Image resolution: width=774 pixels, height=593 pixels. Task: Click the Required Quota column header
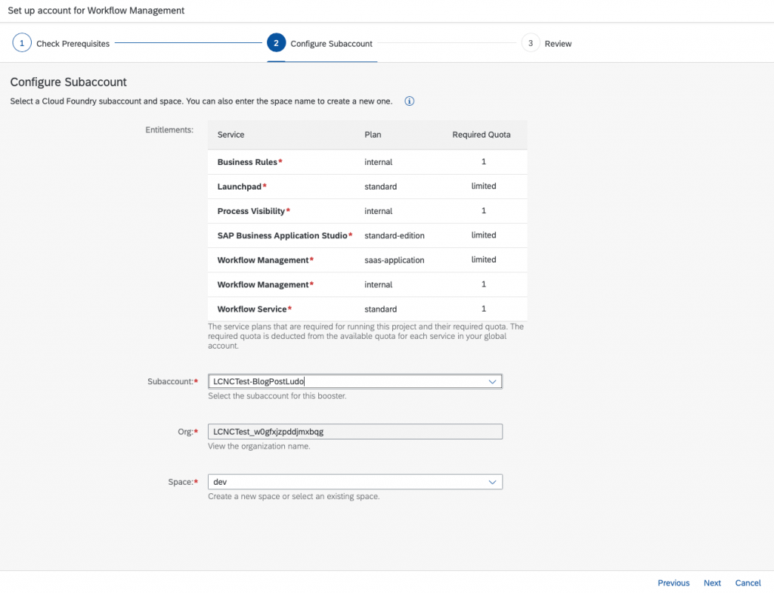tap(481, 135)
